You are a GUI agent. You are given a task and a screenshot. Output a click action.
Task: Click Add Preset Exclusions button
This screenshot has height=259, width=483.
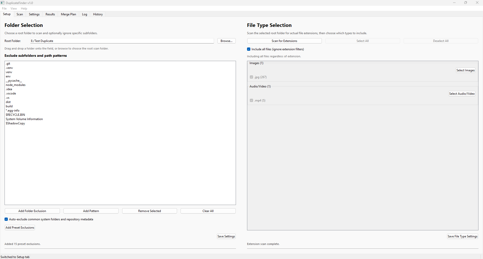[20, 228]
